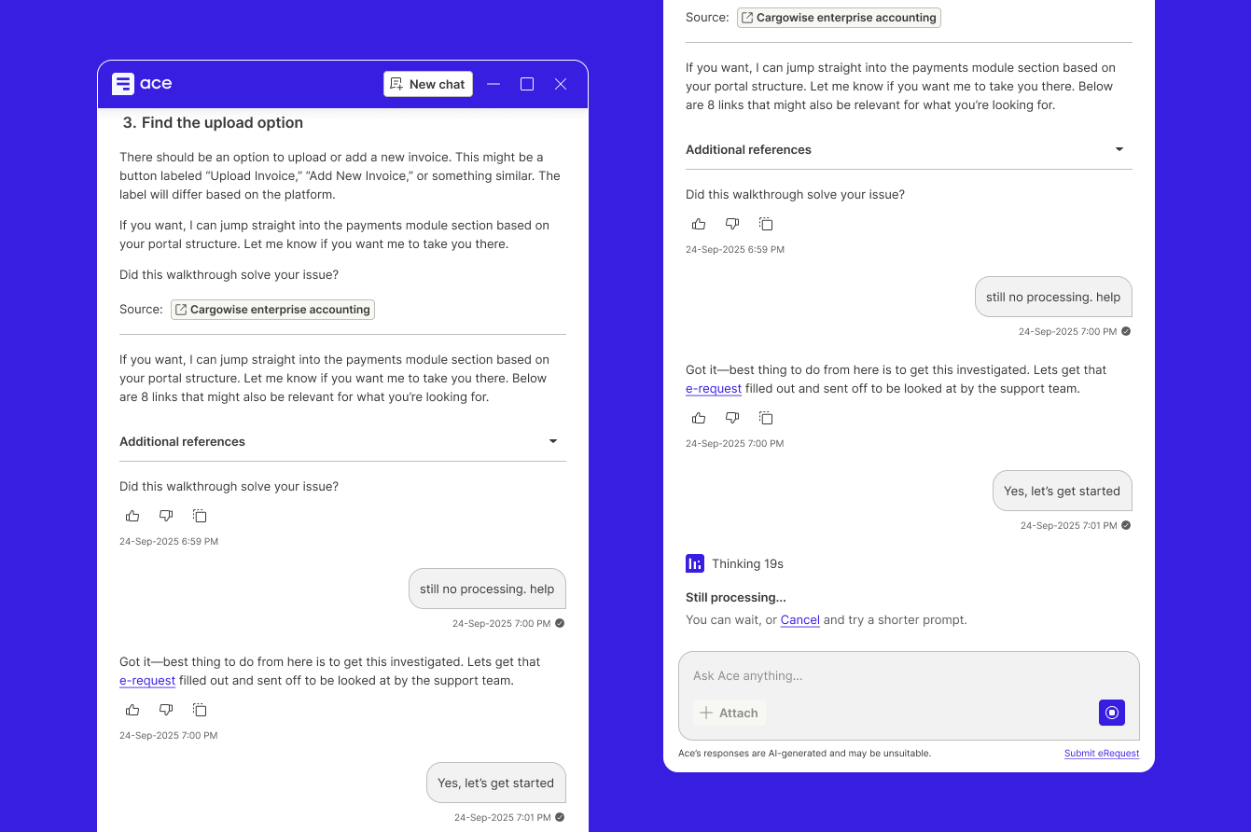Start a New chat
The width and height of the screenshot is (1251, 832).
pos(428,84)
